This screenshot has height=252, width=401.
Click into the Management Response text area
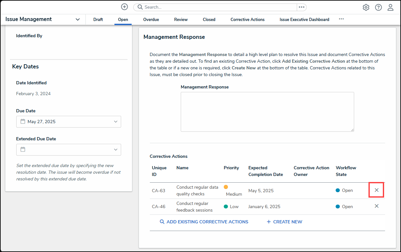tap(267, 112)
